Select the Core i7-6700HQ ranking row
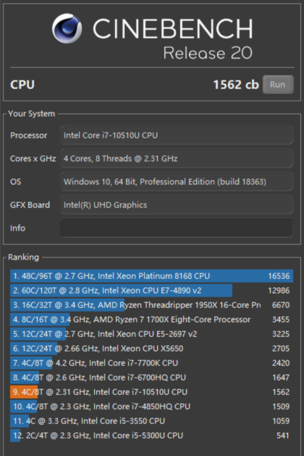Screen dimensions: 304x456 click(x=151, y=378)
